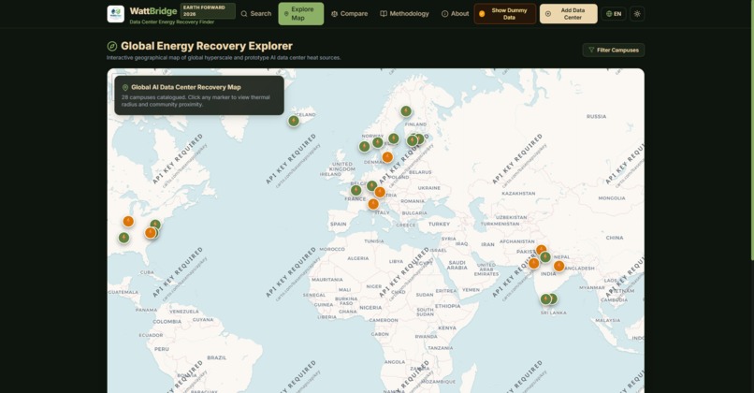This screenshot has height=393, width=754.
Task: Select the orange marker in northern Italy
Action: point(373,204)
